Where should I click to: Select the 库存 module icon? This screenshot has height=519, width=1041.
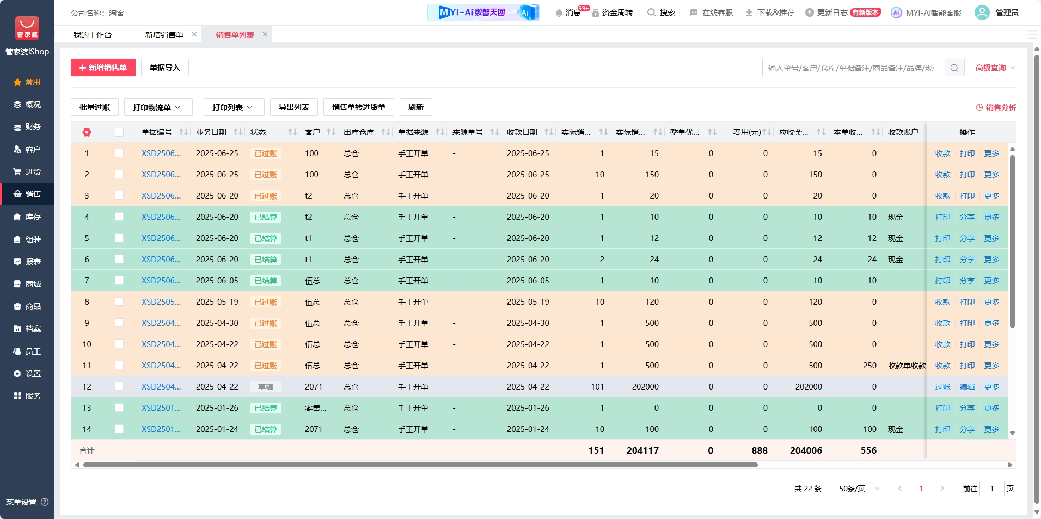click(27, 217)
